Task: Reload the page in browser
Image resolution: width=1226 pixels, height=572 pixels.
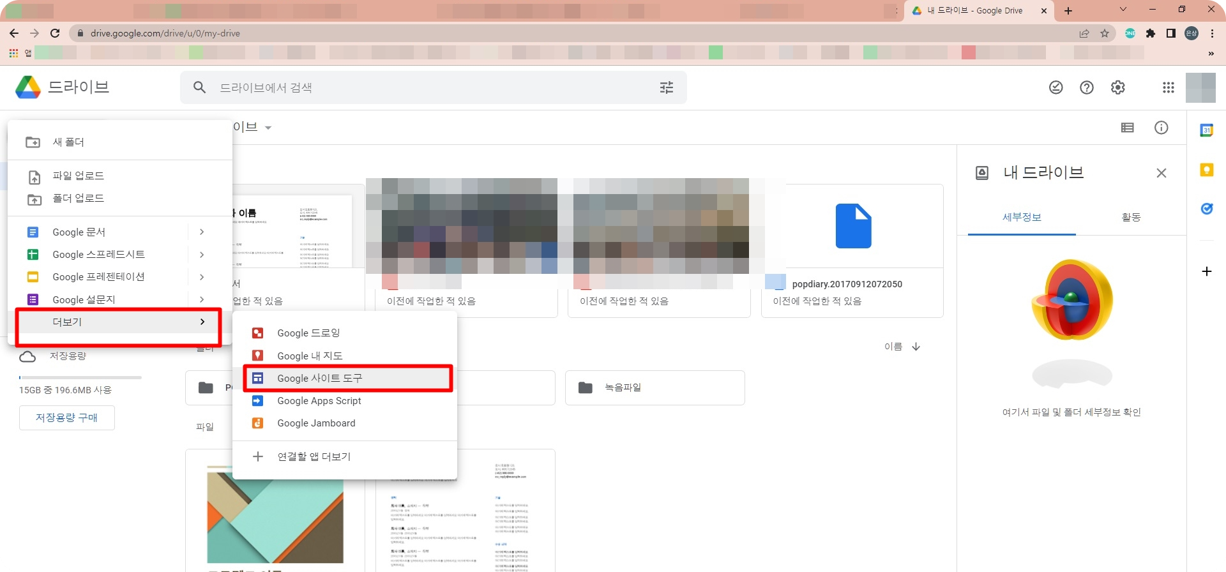Action: pyautogui.click(x=55, y=33)
